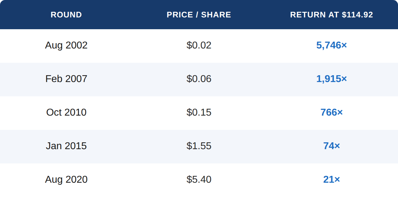Open the 1,915× return link
The width and height of the screenshot is (398, 197).
pos(331,79)
